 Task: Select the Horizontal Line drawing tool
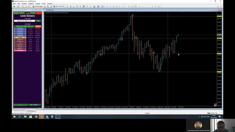coord(149,7)
